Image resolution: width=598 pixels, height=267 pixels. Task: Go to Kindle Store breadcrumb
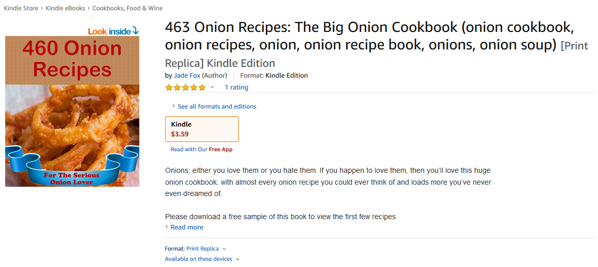(21, 8)
